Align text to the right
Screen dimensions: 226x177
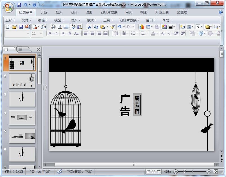(x=99, y=33)
